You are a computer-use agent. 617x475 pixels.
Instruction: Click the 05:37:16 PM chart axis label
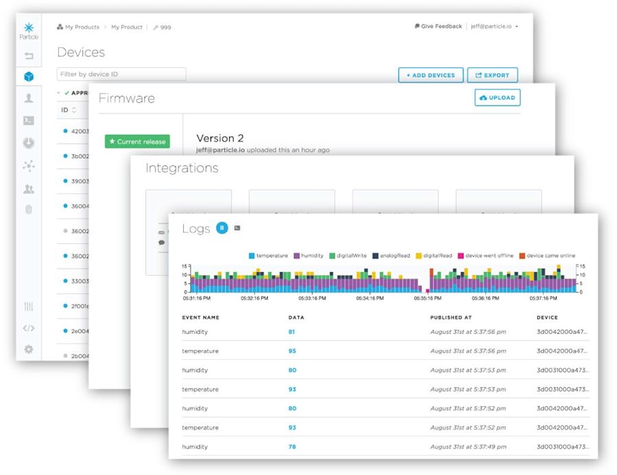pos(544,298)
